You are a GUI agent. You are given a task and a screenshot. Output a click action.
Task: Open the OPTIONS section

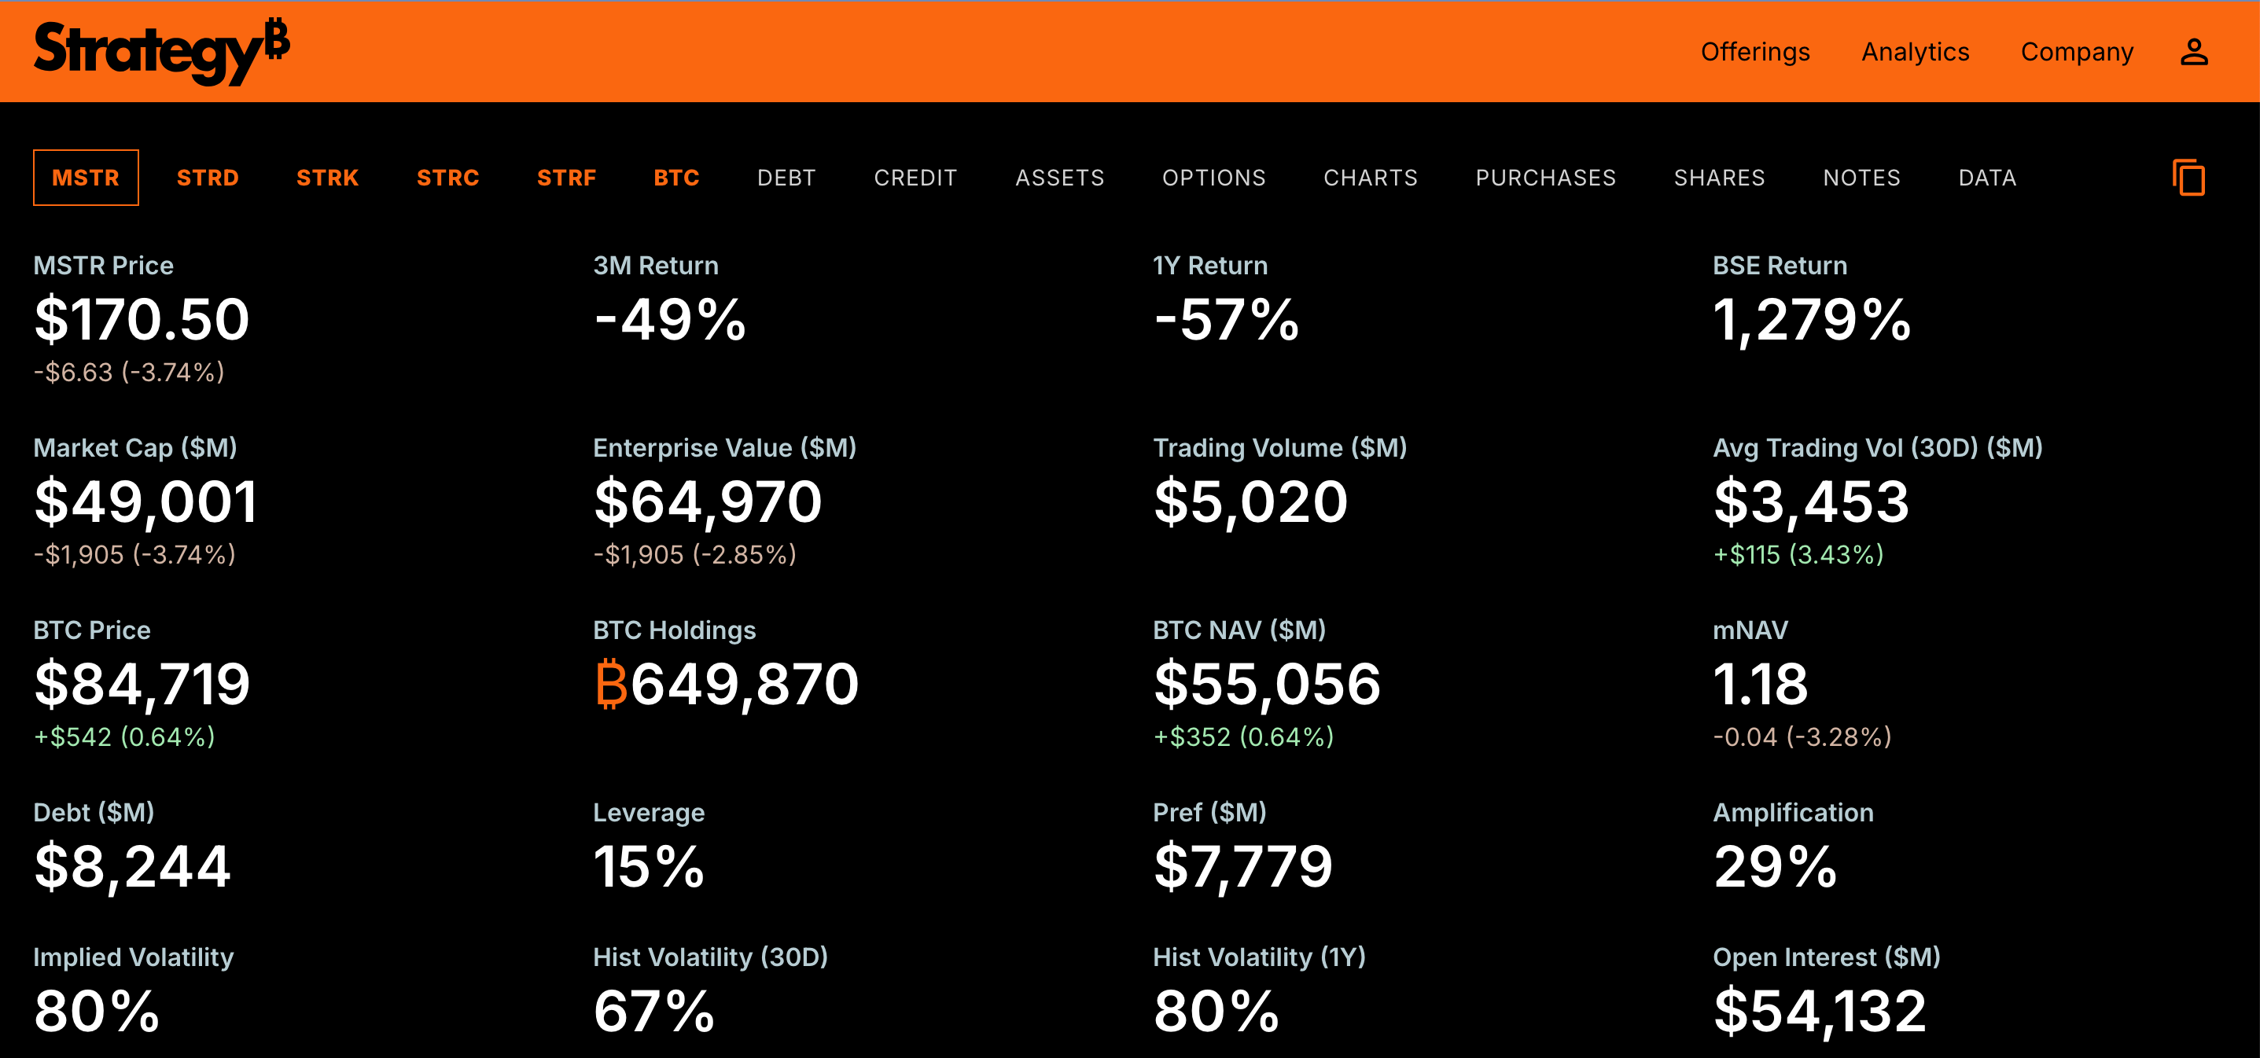tap(1214, 177)
